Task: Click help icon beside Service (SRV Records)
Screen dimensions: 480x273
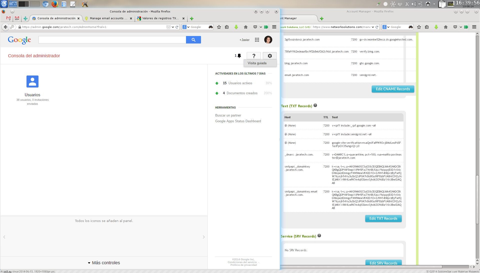Action: tap(319, 236)
